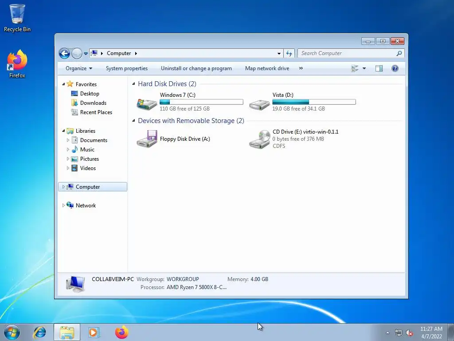This screenshot has height=341, width=454.
Task: Open Downloads in Favorites
Action: tap(93, 103)
